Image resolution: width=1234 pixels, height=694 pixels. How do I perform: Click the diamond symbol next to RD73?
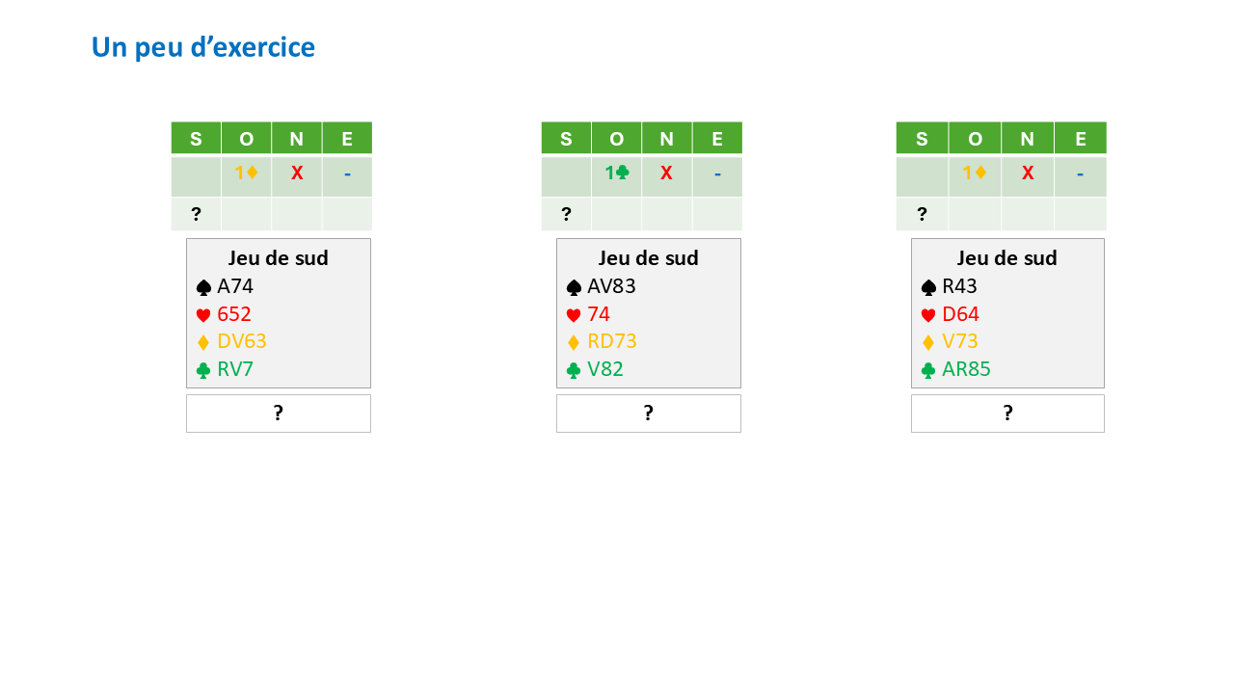574,342
